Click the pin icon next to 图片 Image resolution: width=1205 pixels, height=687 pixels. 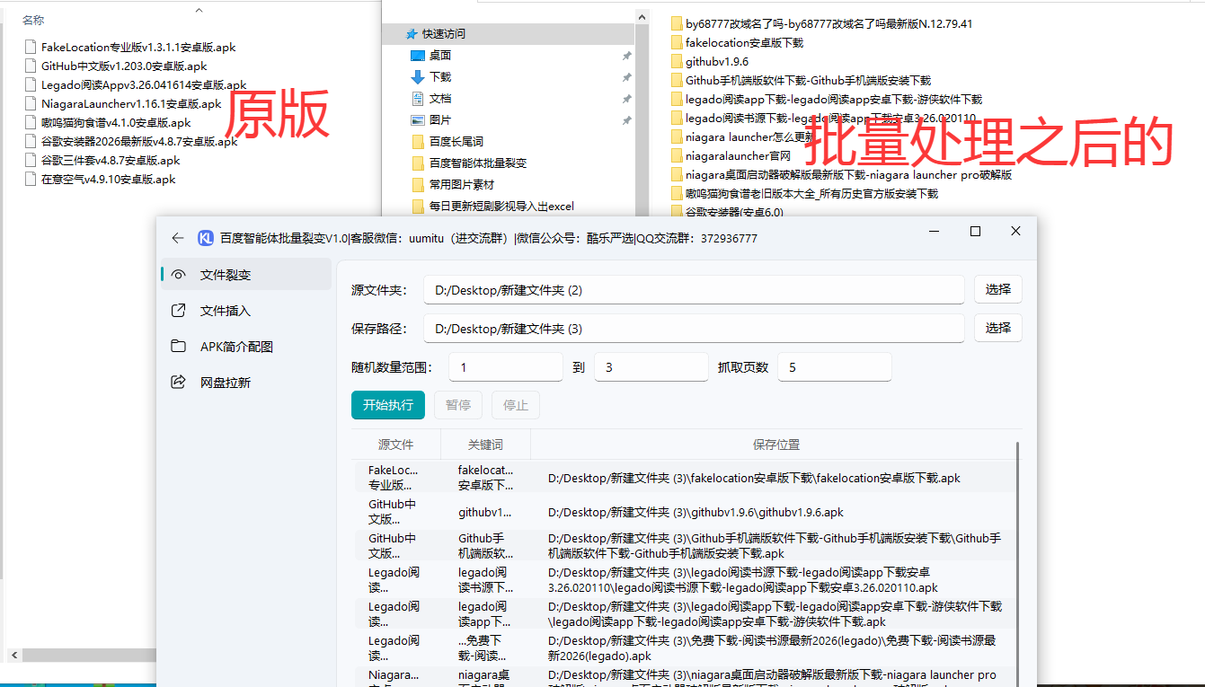626,120
